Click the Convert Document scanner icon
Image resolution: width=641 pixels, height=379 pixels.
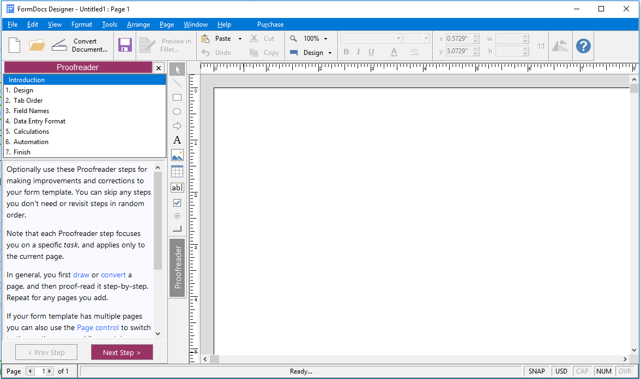(x=59, y=45)
